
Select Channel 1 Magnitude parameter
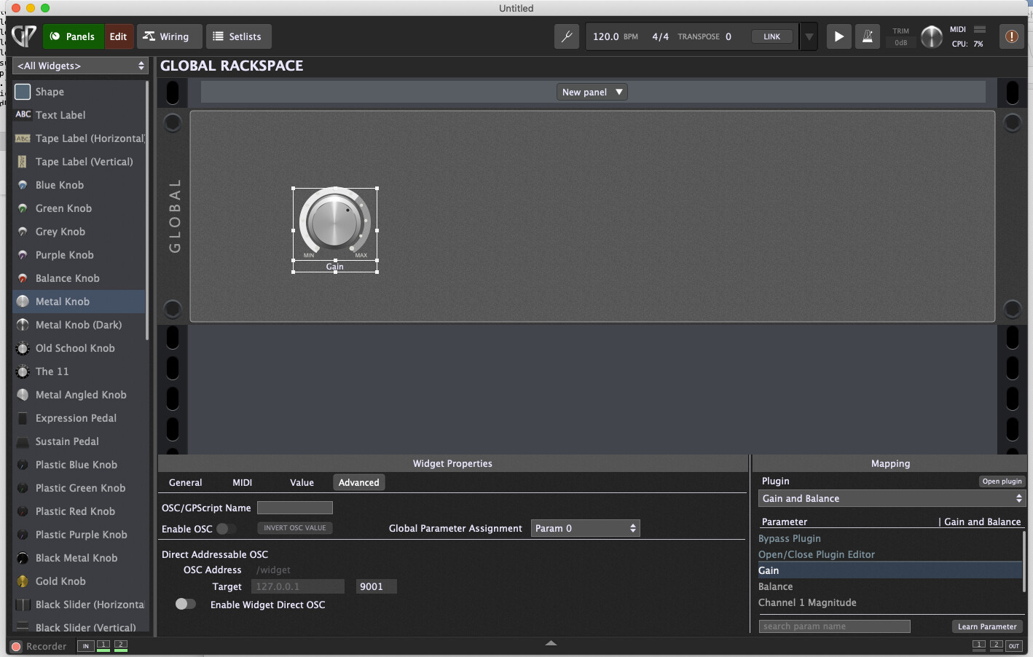pyautogui.click(x=889, y=602)
